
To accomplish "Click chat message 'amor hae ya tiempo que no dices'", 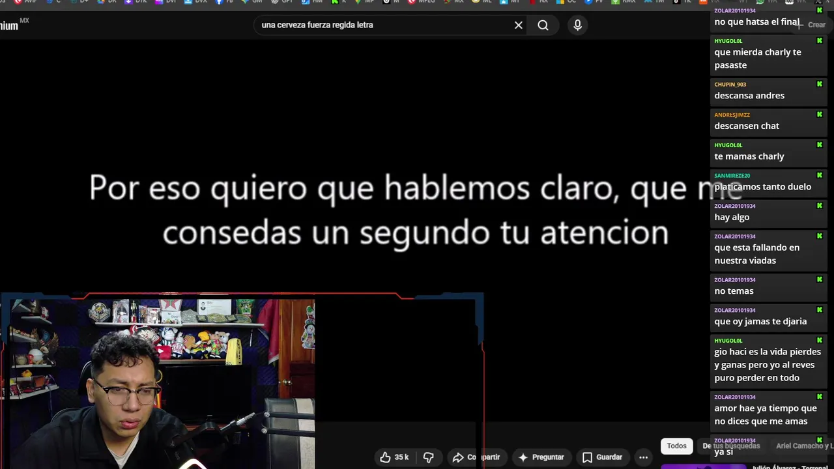I will coord(766,415).
